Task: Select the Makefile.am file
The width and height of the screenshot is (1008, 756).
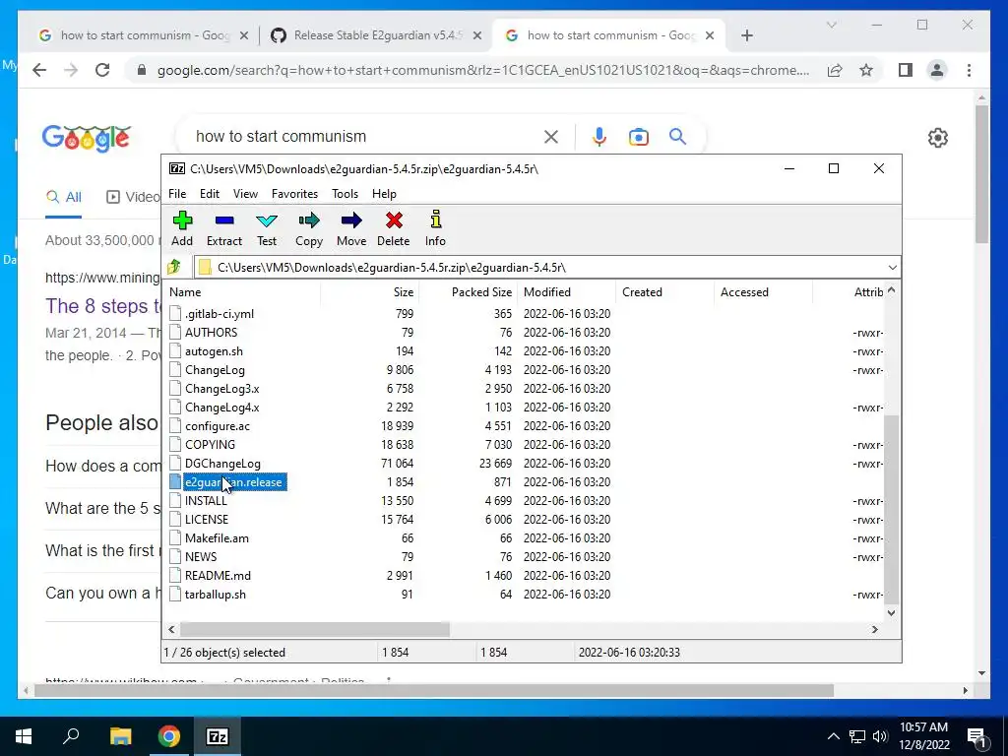Action: [217, 538]
